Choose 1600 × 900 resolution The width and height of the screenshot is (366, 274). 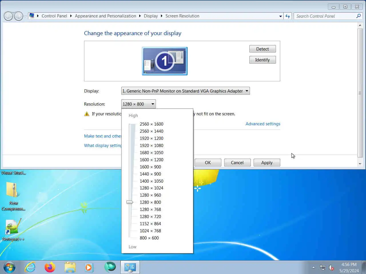[x=150, y=167]
